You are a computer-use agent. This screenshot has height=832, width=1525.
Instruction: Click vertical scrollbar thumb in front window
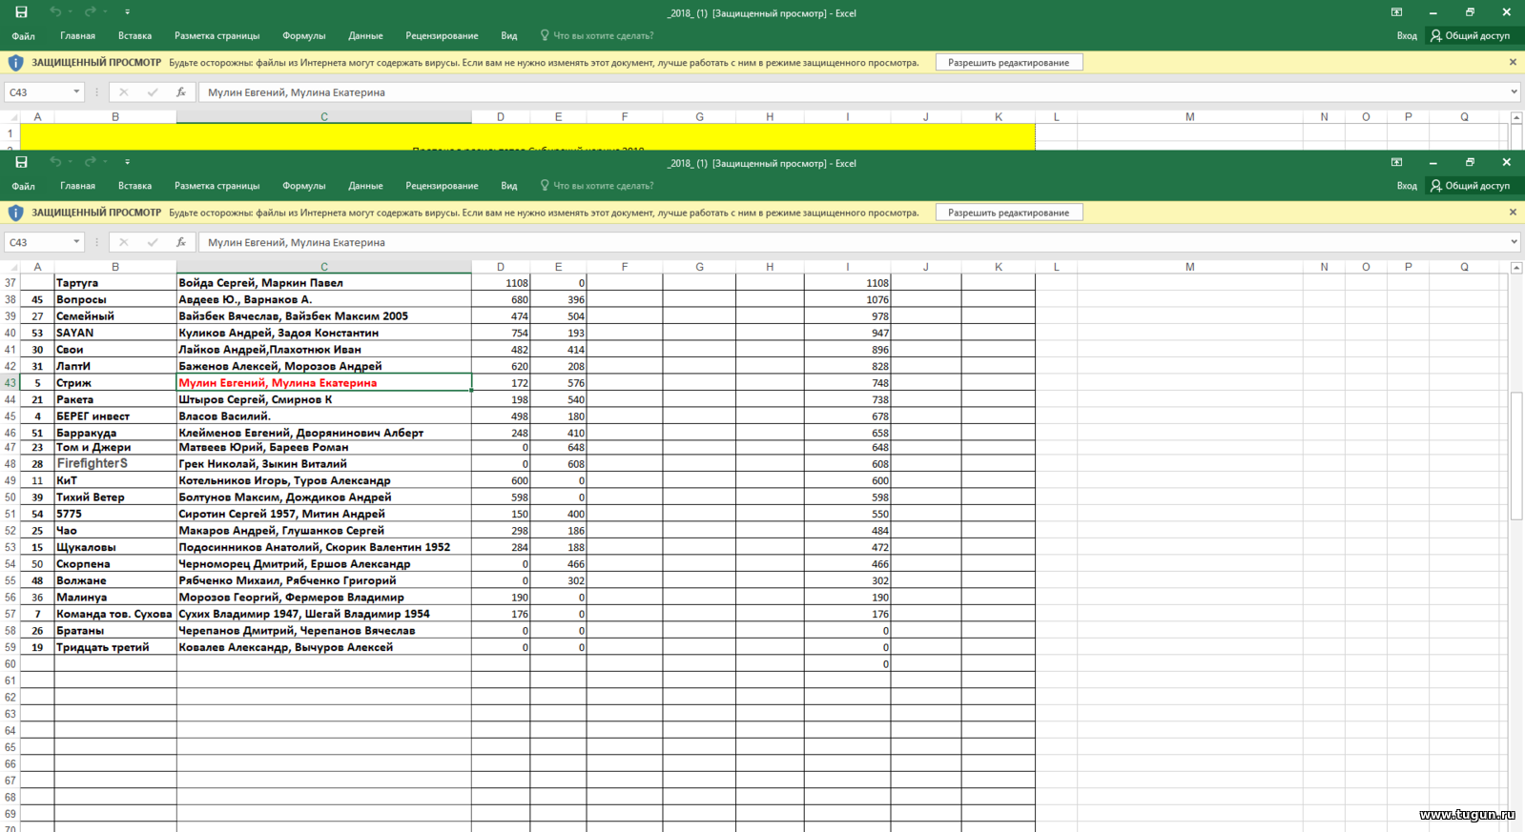(1516, 456)
